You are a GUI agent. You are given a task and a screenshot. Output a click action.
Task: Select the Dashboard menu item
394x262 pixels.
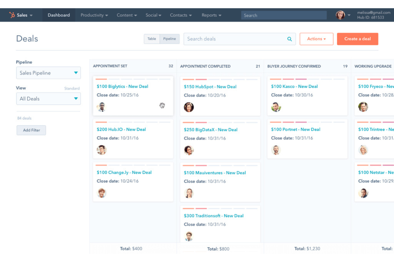59,15
